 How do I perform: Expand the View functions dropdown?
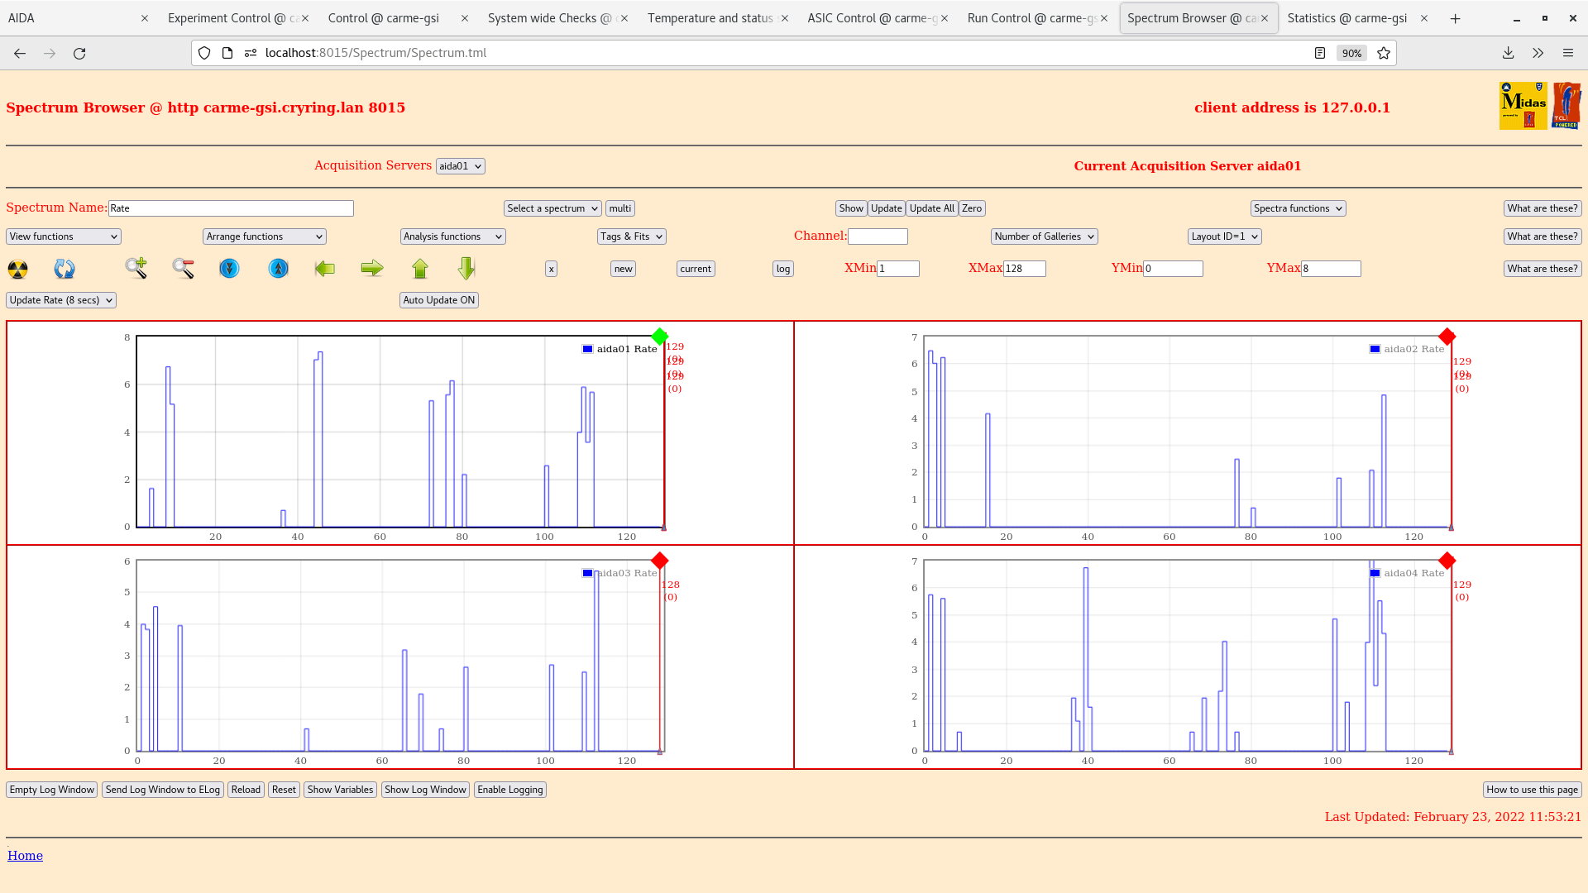[x=64, y=236]
